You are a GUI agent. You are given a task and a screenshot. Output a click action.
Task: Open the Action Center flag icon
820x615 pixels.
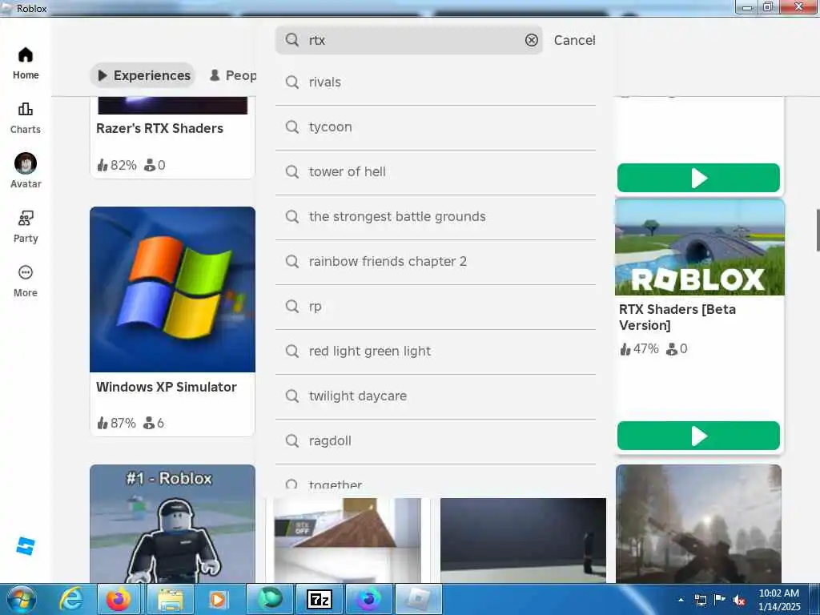[720, 600]
